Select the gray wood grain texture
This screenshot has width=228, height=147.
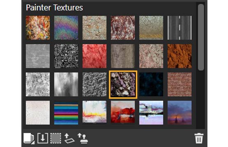[x=66, y=85]
